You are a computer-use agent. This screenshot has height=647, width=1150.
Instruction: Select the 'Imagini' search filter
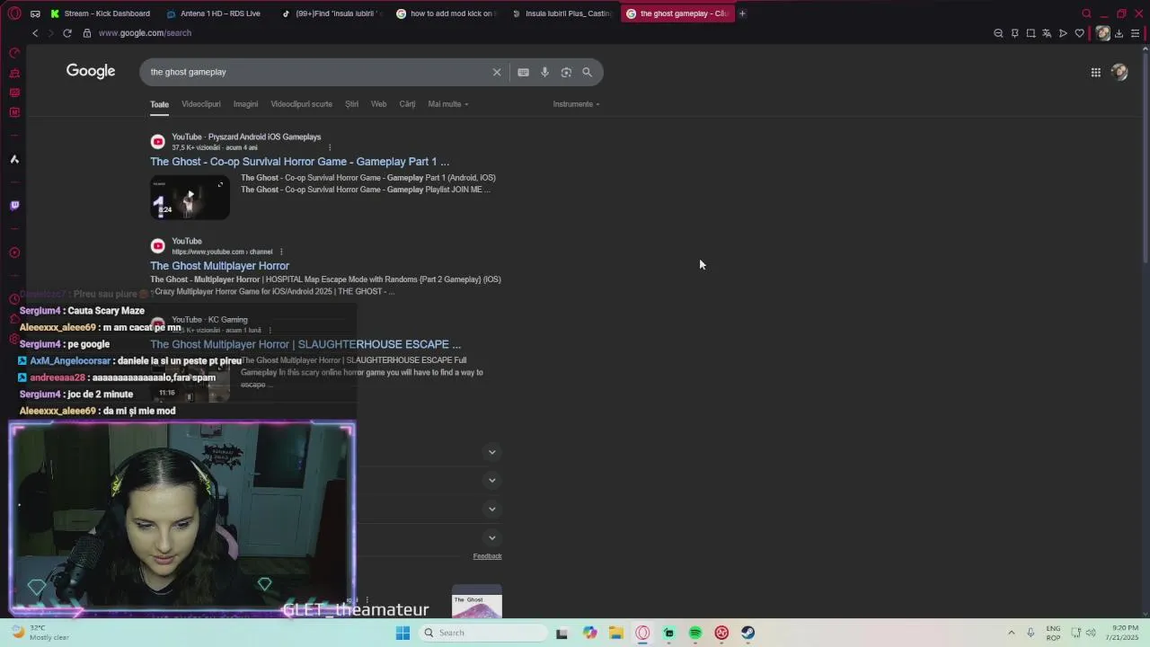coord(245,104)
